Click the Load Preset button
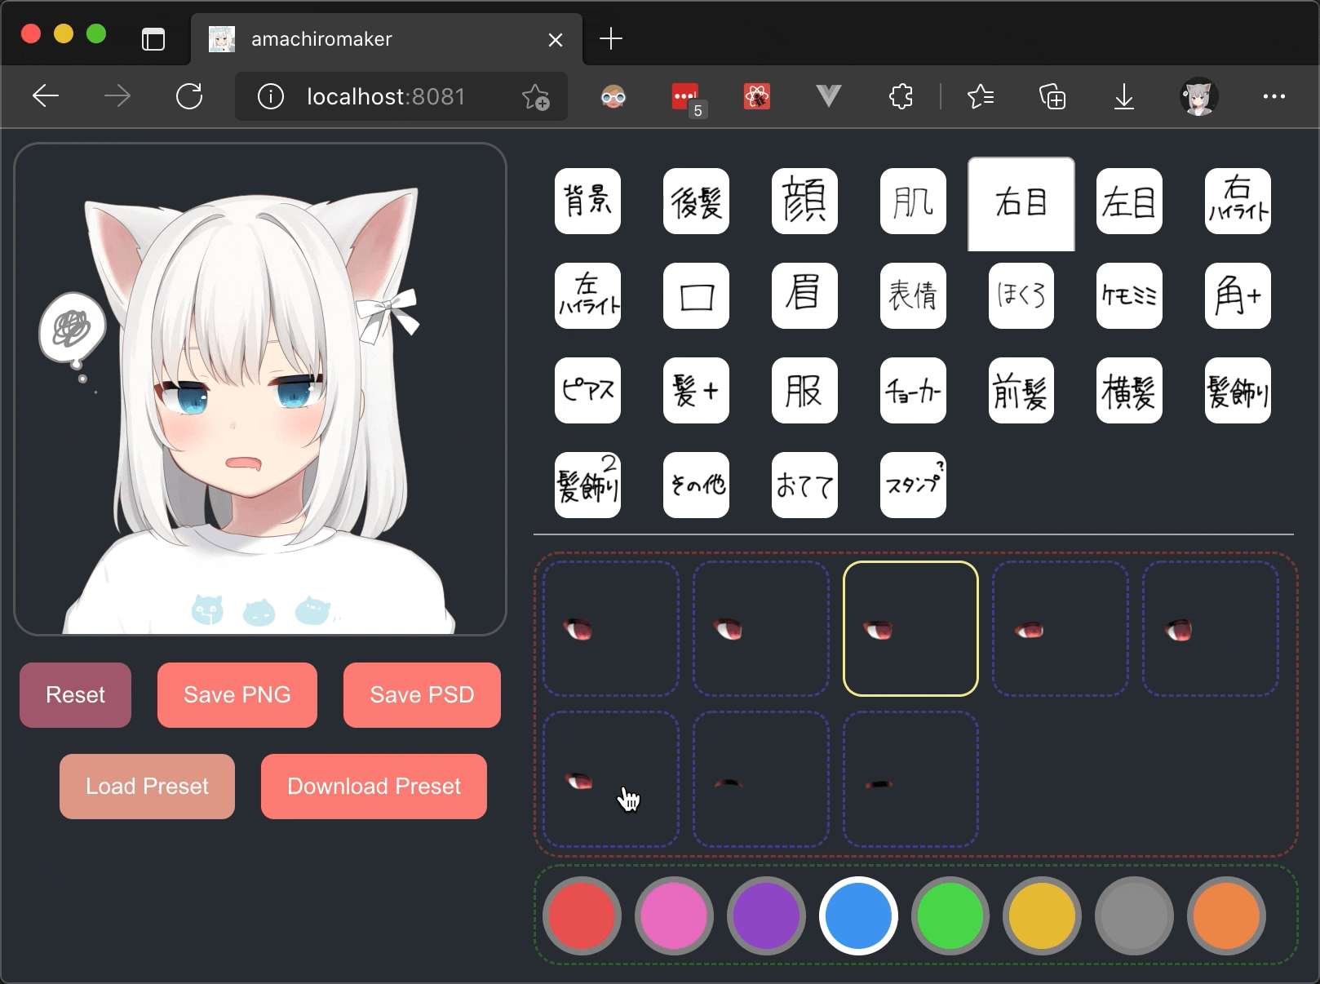The image size is (1320, 984). tap(147, 787)
